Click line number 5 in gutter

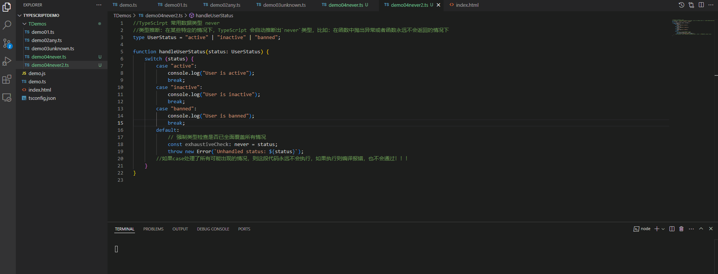click(x=122, y=51)
